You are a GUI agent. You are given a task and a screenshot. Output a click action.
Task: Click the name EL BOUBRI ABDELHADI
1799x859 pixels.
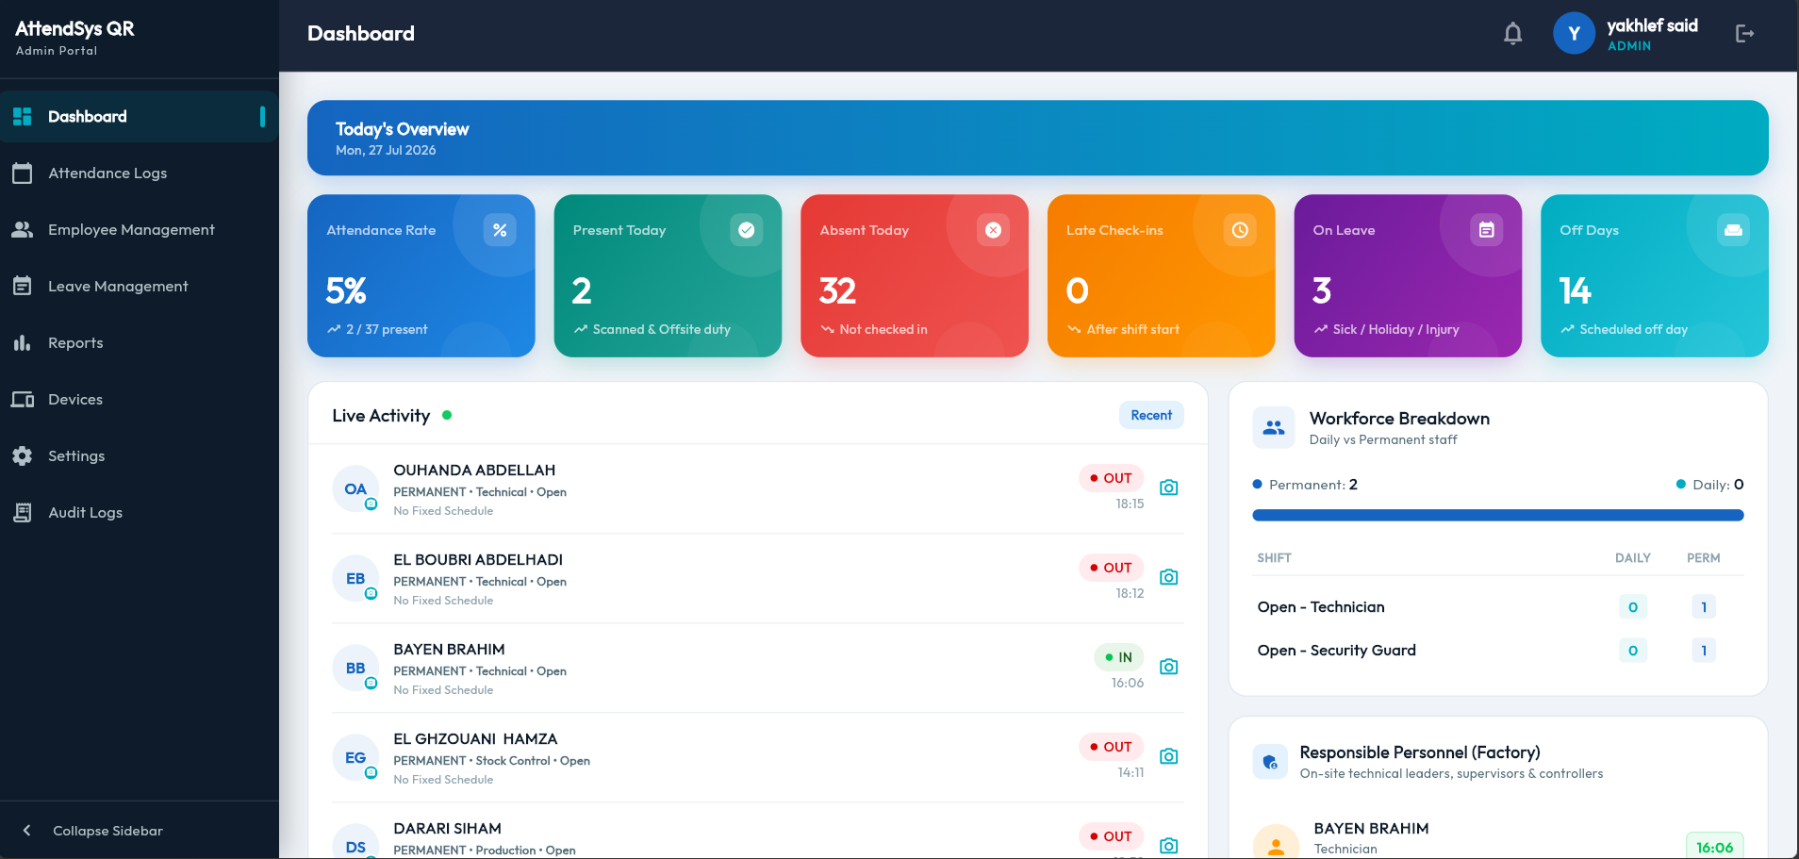coord(478,560)
